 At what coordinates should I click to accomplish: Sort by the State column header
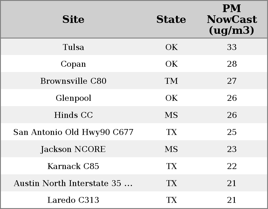pos(171,20)
